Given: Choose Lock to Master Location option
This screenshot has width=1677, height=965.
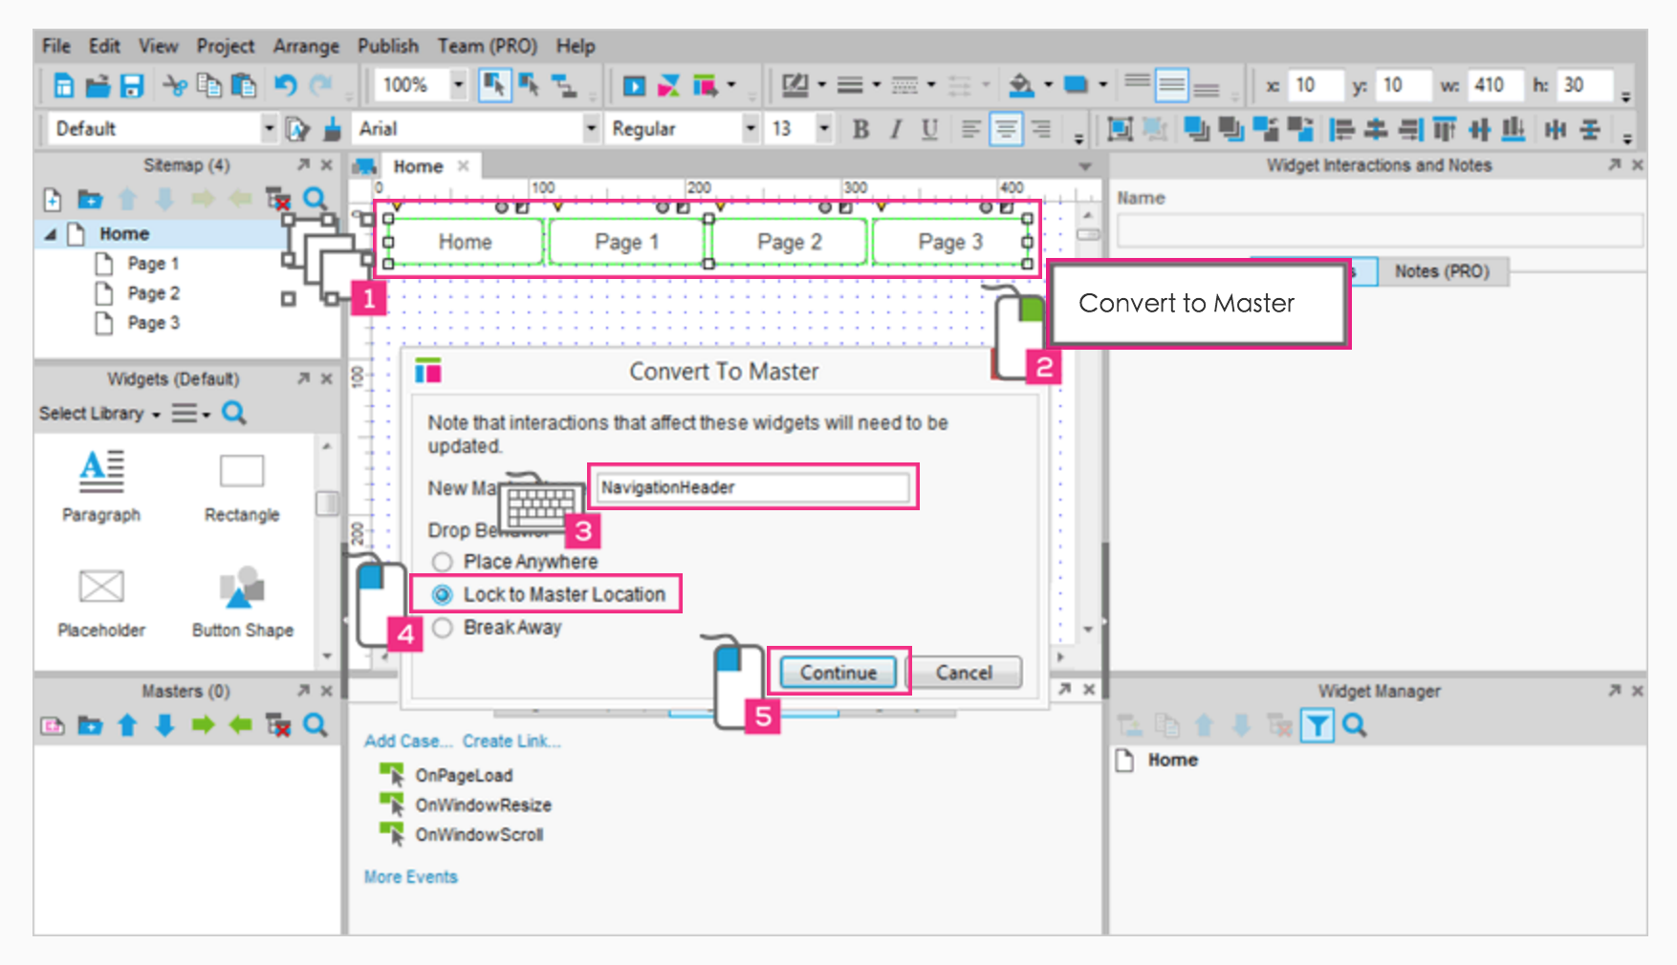Looking at the screenshot, I should (442, 594).
